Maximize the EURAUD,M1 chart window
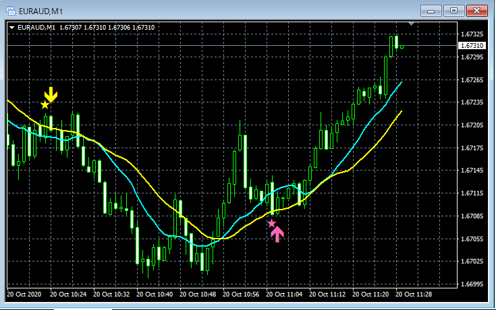Screen dimensions: 496x310 (x=453, y=11)
